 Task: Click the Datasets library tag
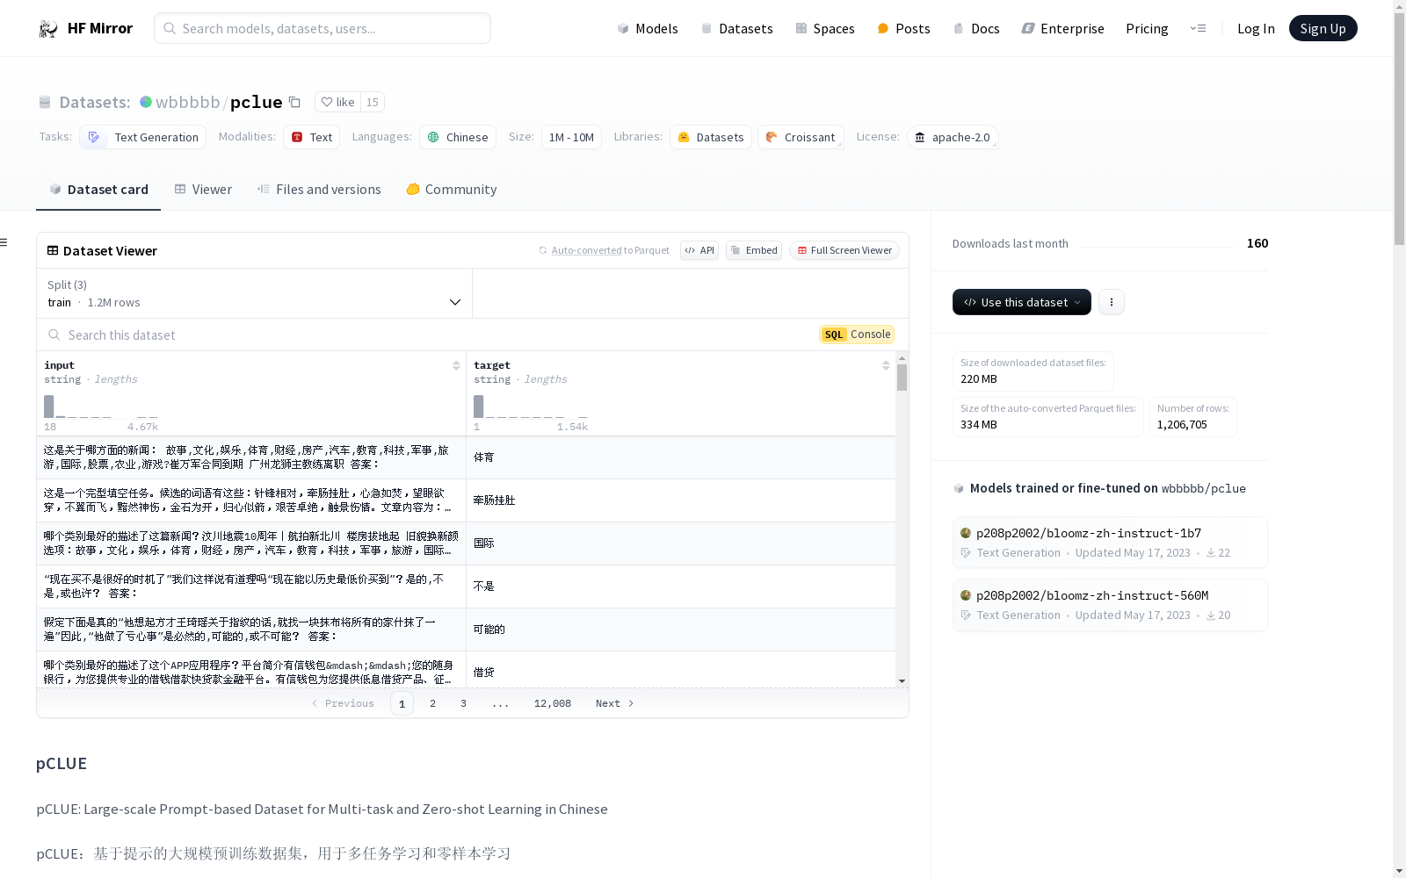tap(711, 137)
